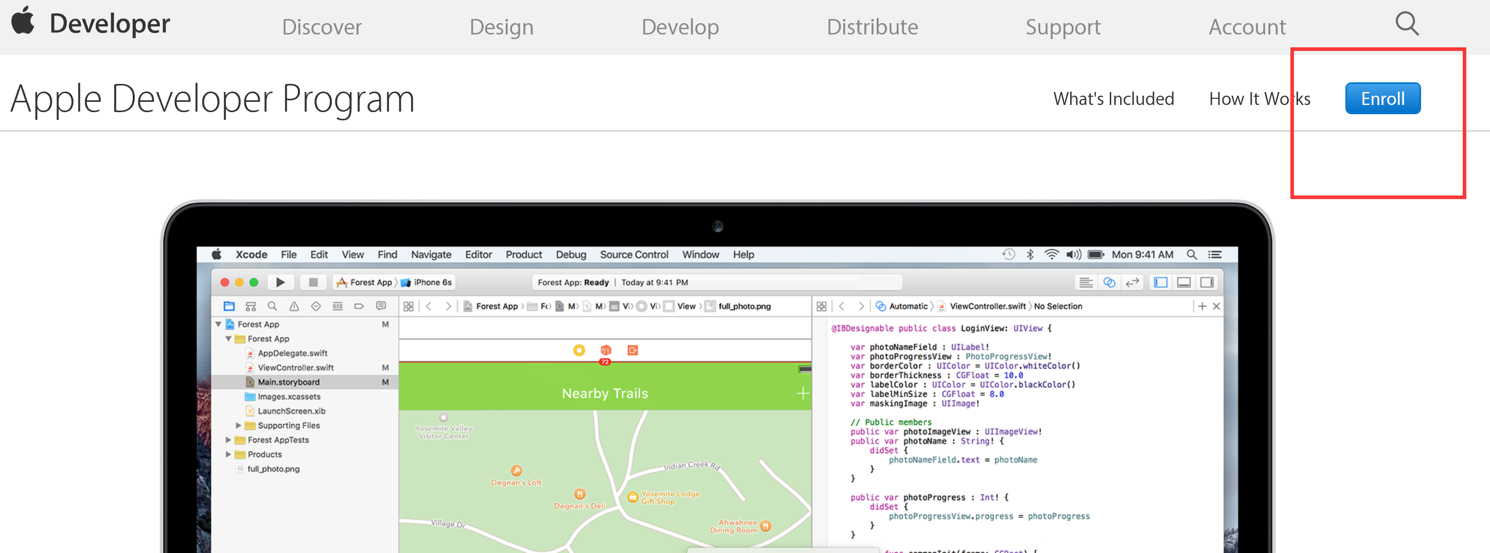Image resolution: width=1490 pixels, height=553 pixels.
Task: Click the Stop button in Xcode toolbar
Action: (313, 282)
